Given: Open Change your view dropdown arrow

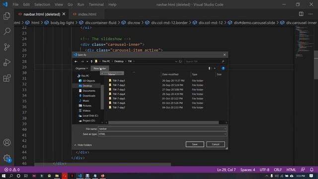Looking at the screenshot, I should (x=215, y=69).
